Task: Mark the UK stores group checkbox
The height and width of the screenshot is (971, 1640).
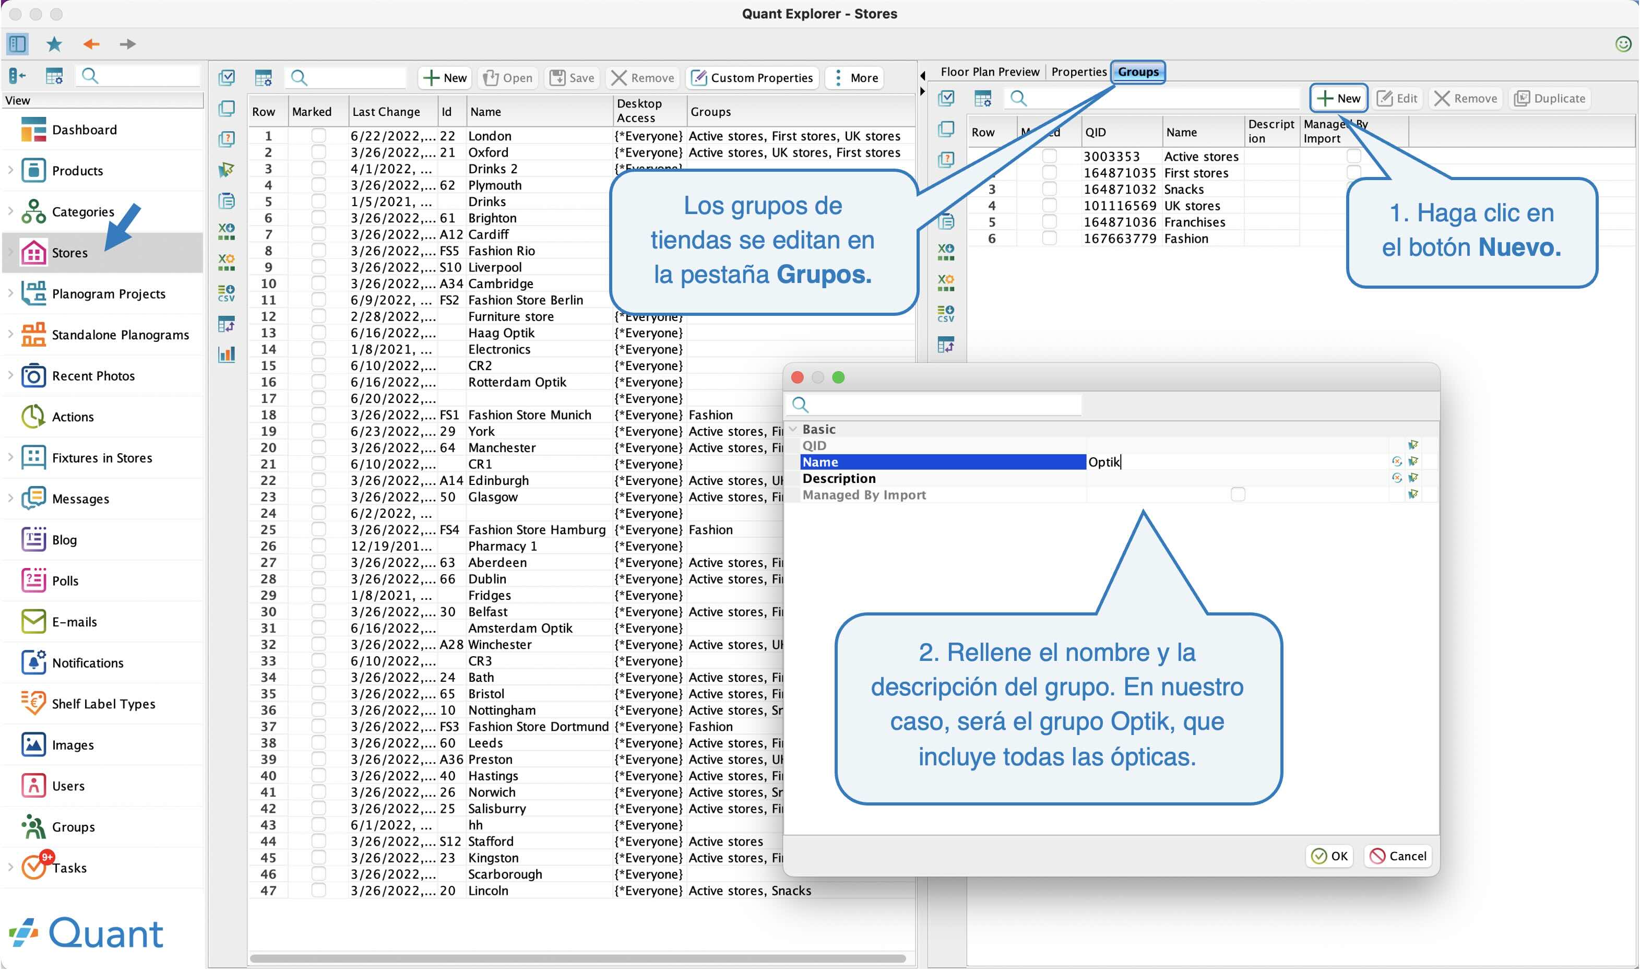Action: (x=1049, y=206)
